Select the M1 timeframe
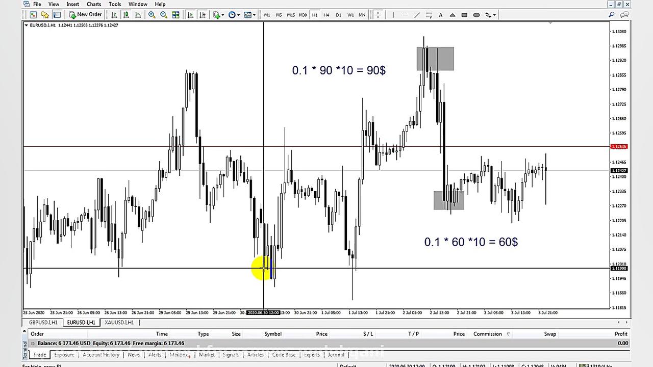This screenshot has height=367, width=653. coord(267,15)
